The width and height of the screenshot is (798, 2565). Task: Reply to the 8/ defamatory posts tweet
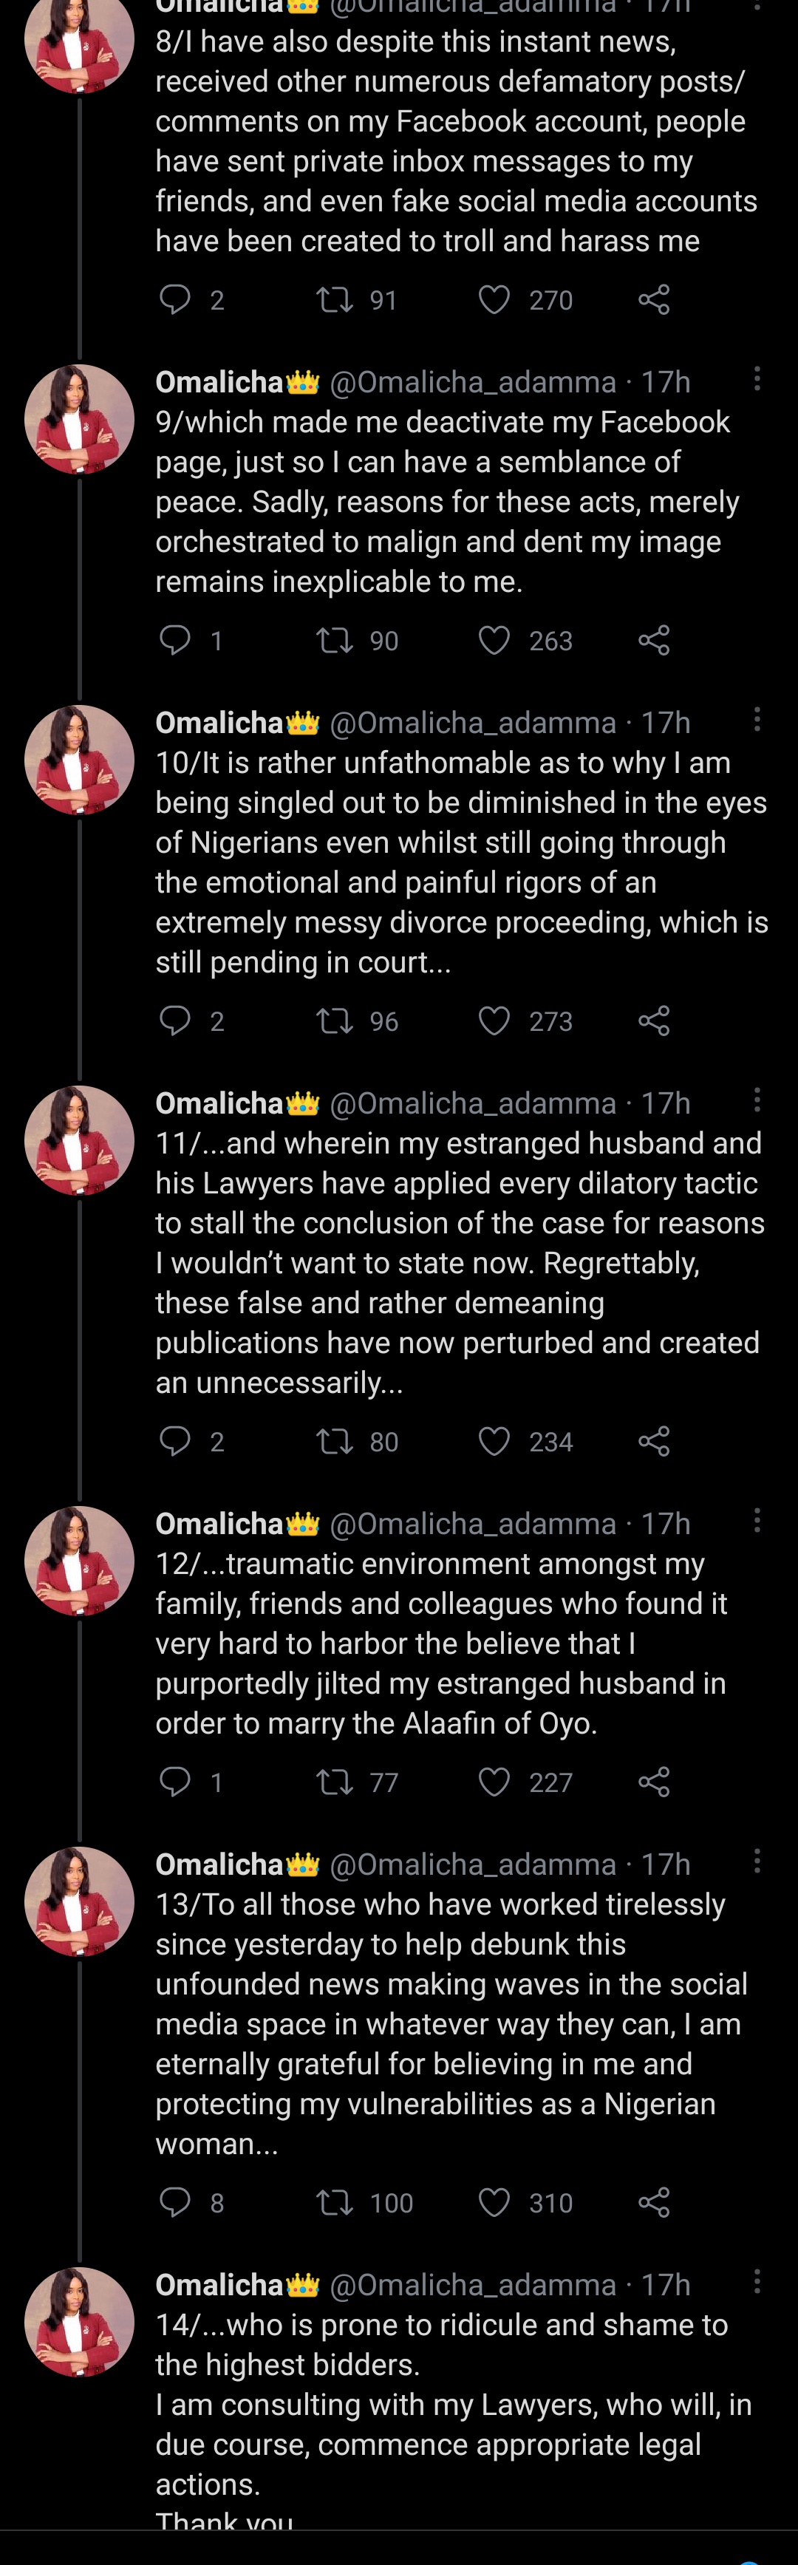(176, 300)
